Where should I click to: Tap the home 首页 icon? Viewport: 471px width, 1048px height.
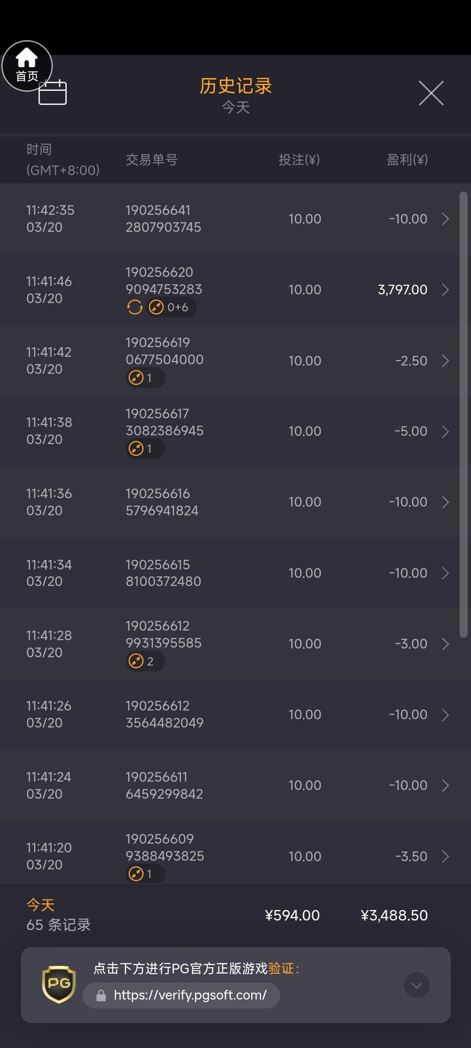[27, 65]
